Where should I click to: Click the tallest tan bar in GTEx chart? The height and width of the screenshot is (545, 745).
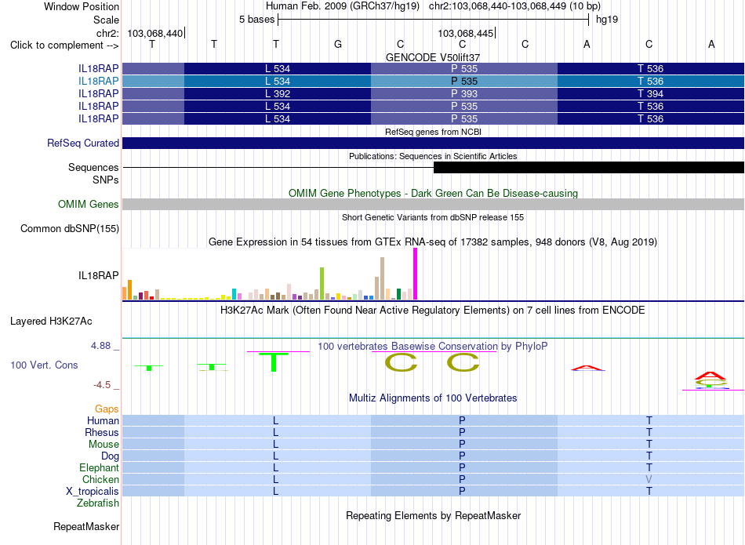click(382, 278)
